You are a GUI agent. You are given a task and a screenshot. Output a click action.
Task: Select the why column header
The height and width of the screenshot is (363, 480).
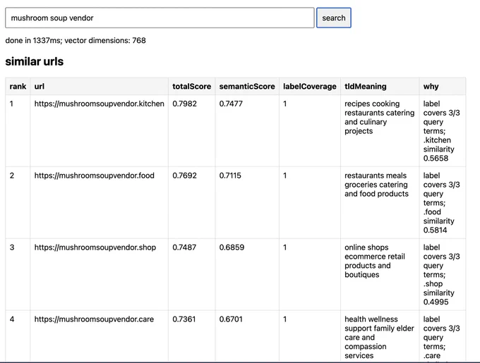(x=443, y=87)
